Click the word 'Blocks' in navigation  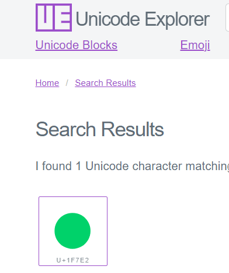coord(100,45)
